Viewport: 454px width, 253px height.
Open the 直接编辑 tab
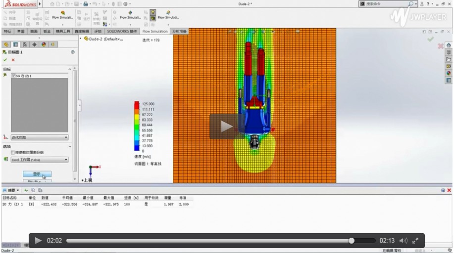pos(82,31)
